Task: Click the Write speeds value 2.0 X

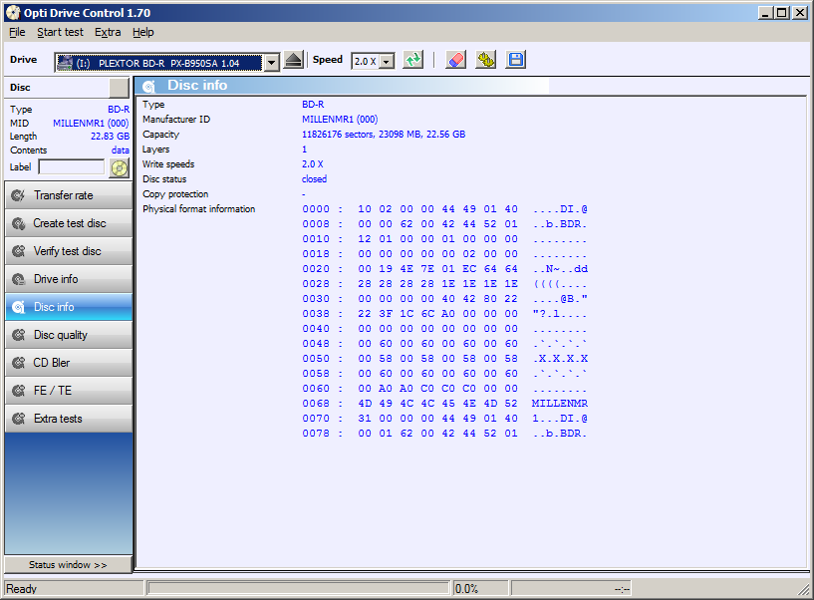Action: pyautogui.click(x=313, y=164)
